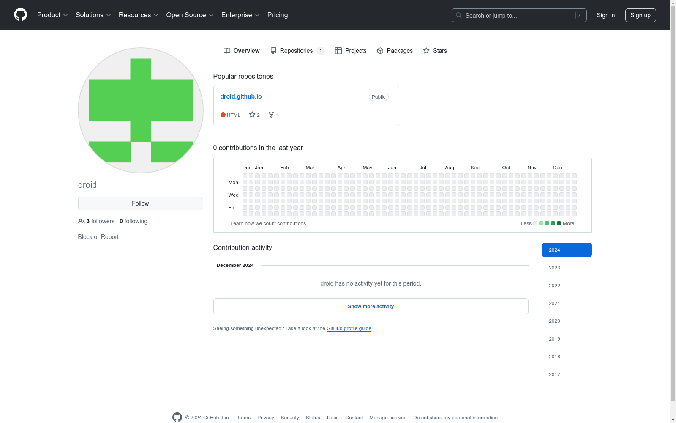Select the 2017 contribution year
The width and height of the screenshot is (676, 423).
(567, 374)
